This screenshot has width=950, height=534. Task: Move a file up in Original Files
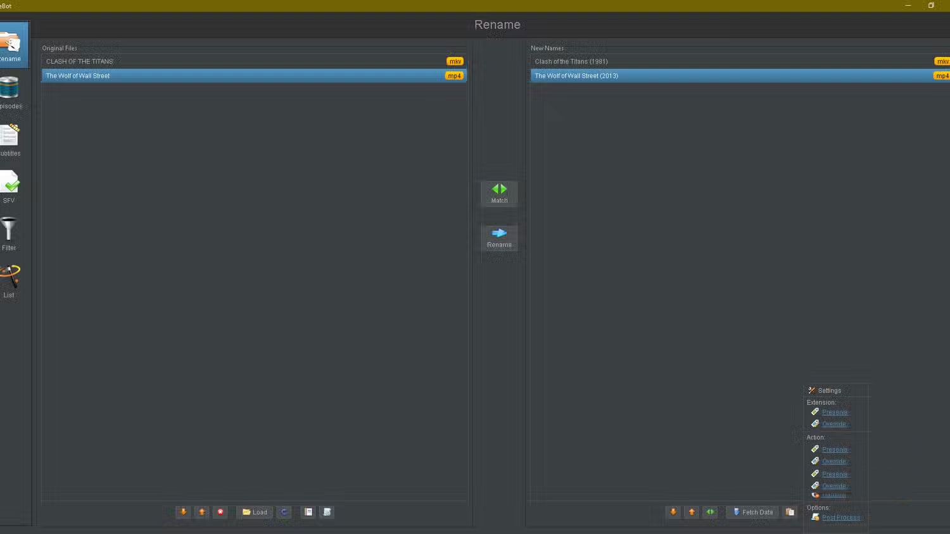[201, 512]
